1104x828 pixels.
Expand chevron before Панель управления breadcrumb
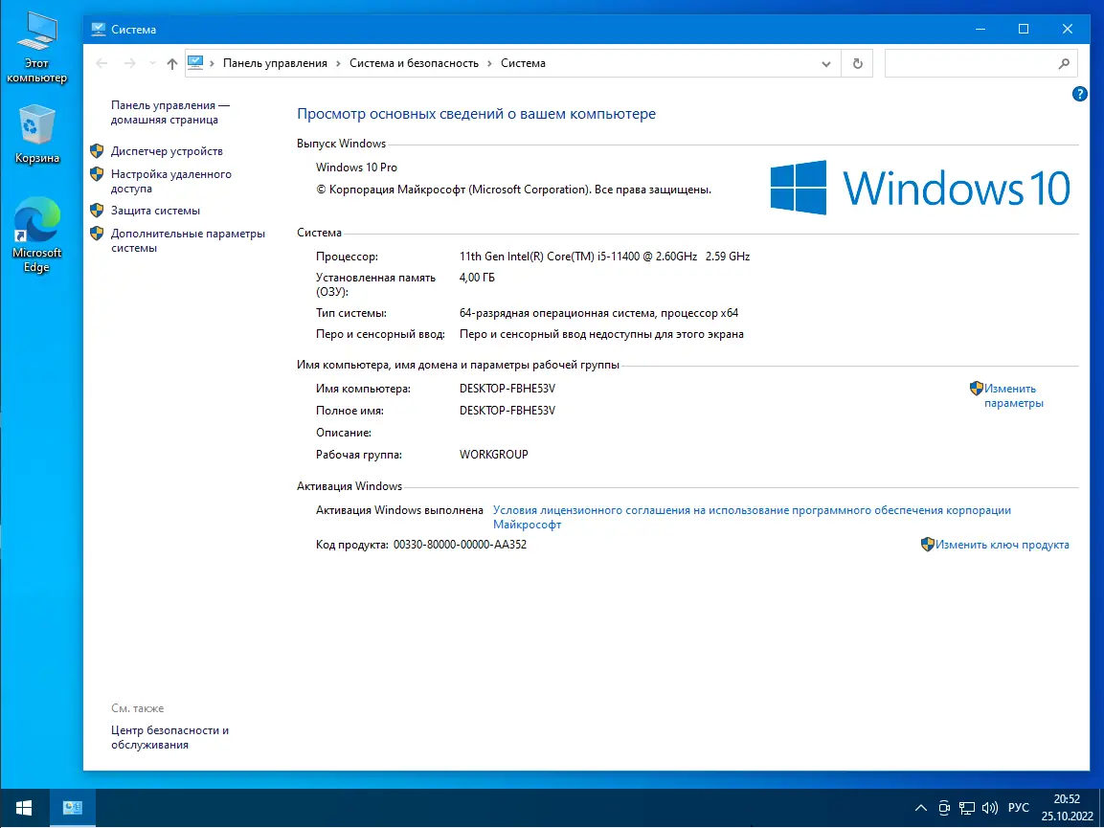(x=212, y=63)
